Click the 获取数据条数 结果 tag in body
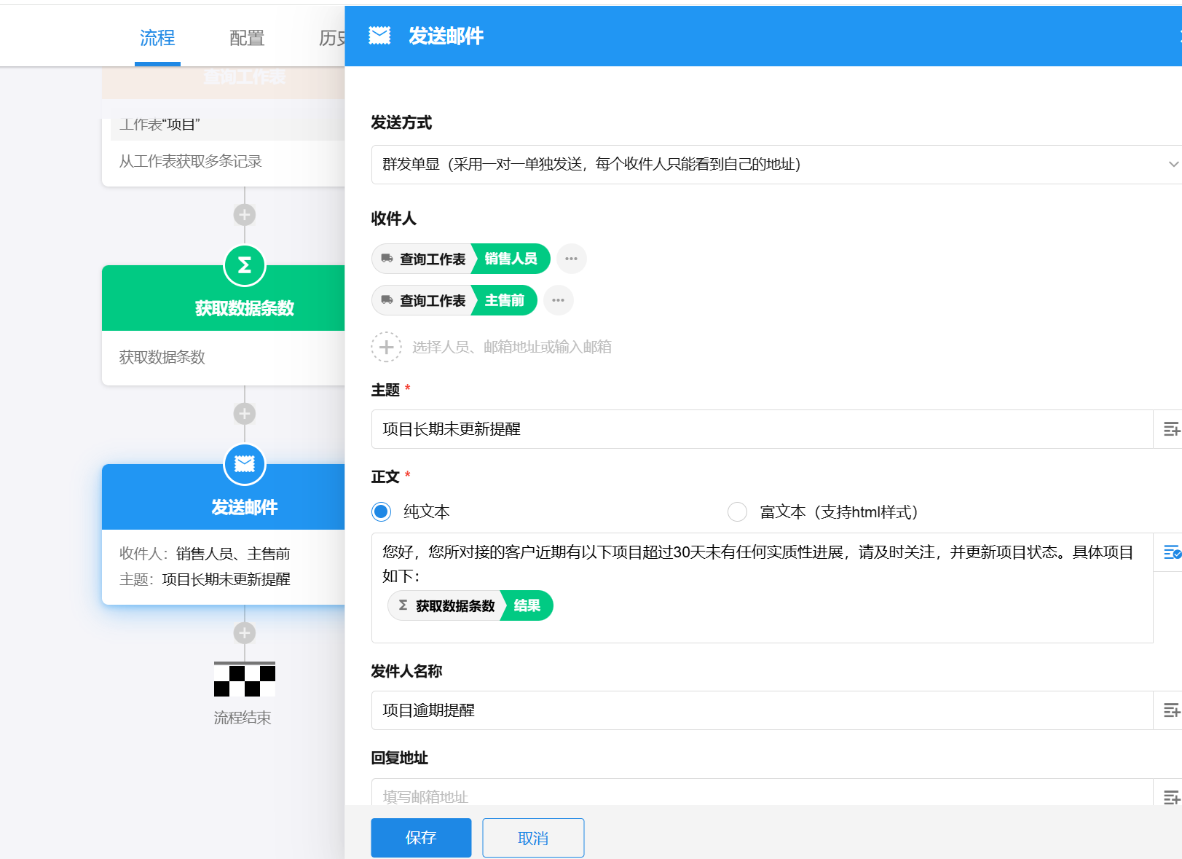 470,605
